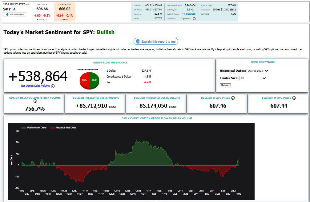
Task: Click the last price value 606.66
Action: coord(42,9)
